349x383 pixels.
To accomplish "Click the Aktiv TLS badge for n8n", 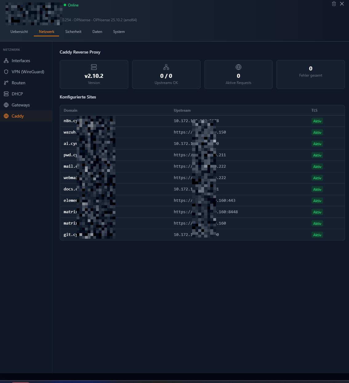I will click(x=317, y=121).
